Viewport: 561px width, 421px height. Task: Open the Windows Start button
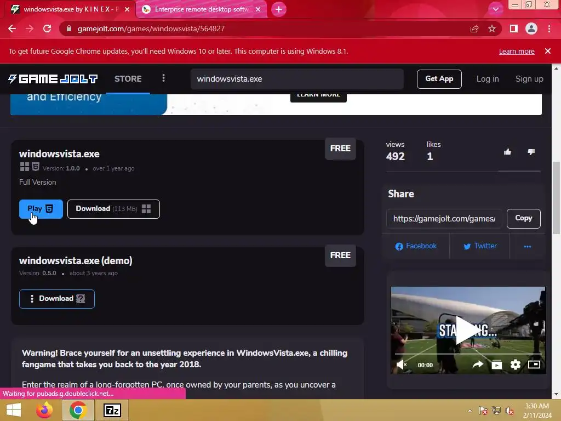pyautogui.click(x=14, y=410)
